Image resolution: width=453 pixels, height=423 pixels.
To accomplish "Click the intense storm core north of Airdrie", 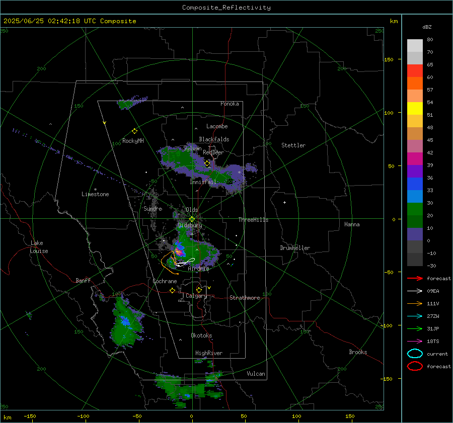I will (179, 252).
